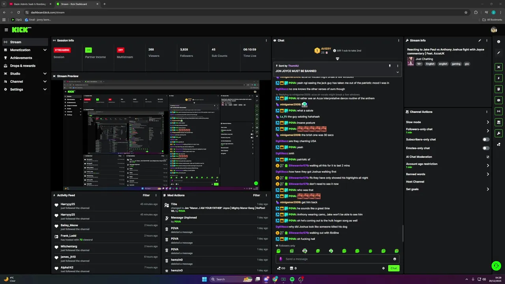Open Session Info three-dot options

[267, 40]
